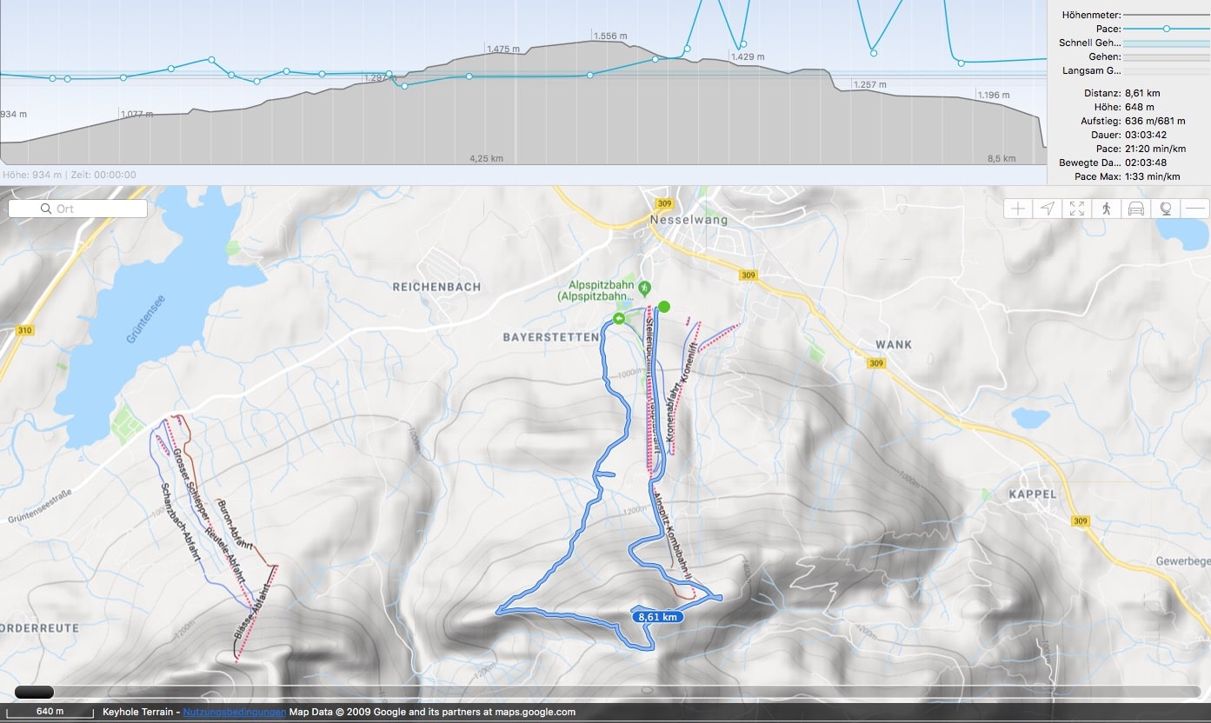Click the Alpspitzbahn green place pin
The width and height of the screenshot is (1211, 723).
644,287
